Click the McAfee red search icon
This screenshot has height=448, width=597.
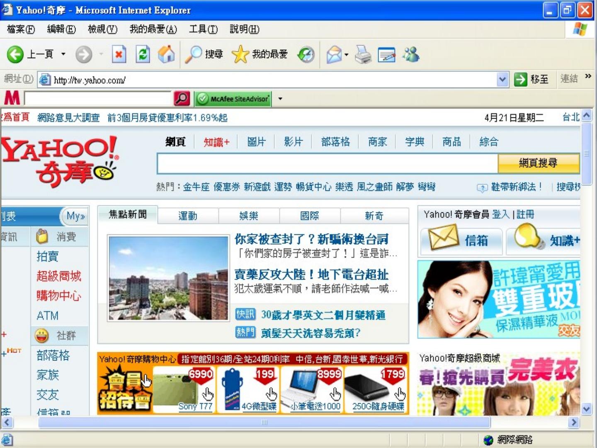point(182,98)
